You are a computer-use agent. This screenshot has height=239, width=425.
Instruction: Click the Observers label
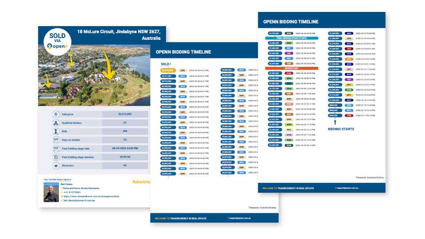[67, 166]
